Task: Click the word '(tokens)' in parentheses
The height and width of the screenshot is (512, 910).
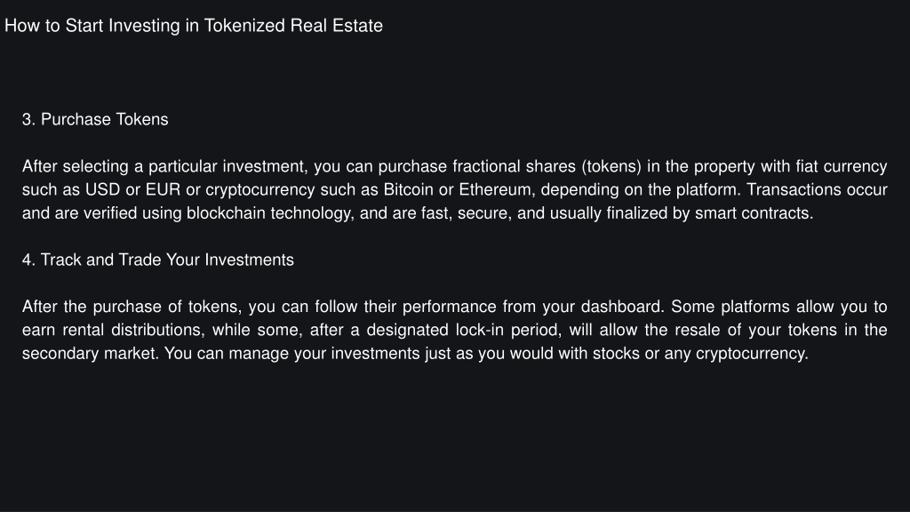Action: coord(611,166)
